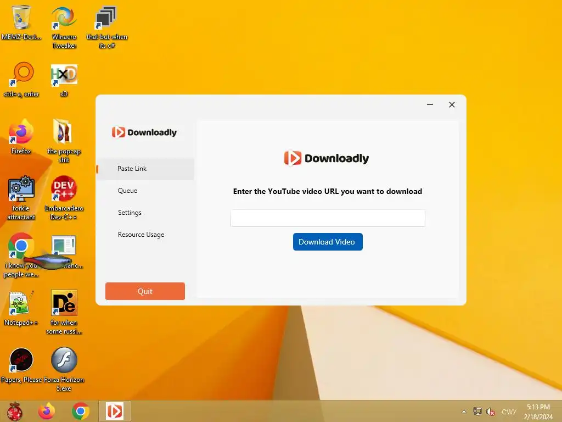The width and height of the screenshot is (562, 422).
Task: Select the desktop icon with the window picture
Action: (x=64, y=251)
